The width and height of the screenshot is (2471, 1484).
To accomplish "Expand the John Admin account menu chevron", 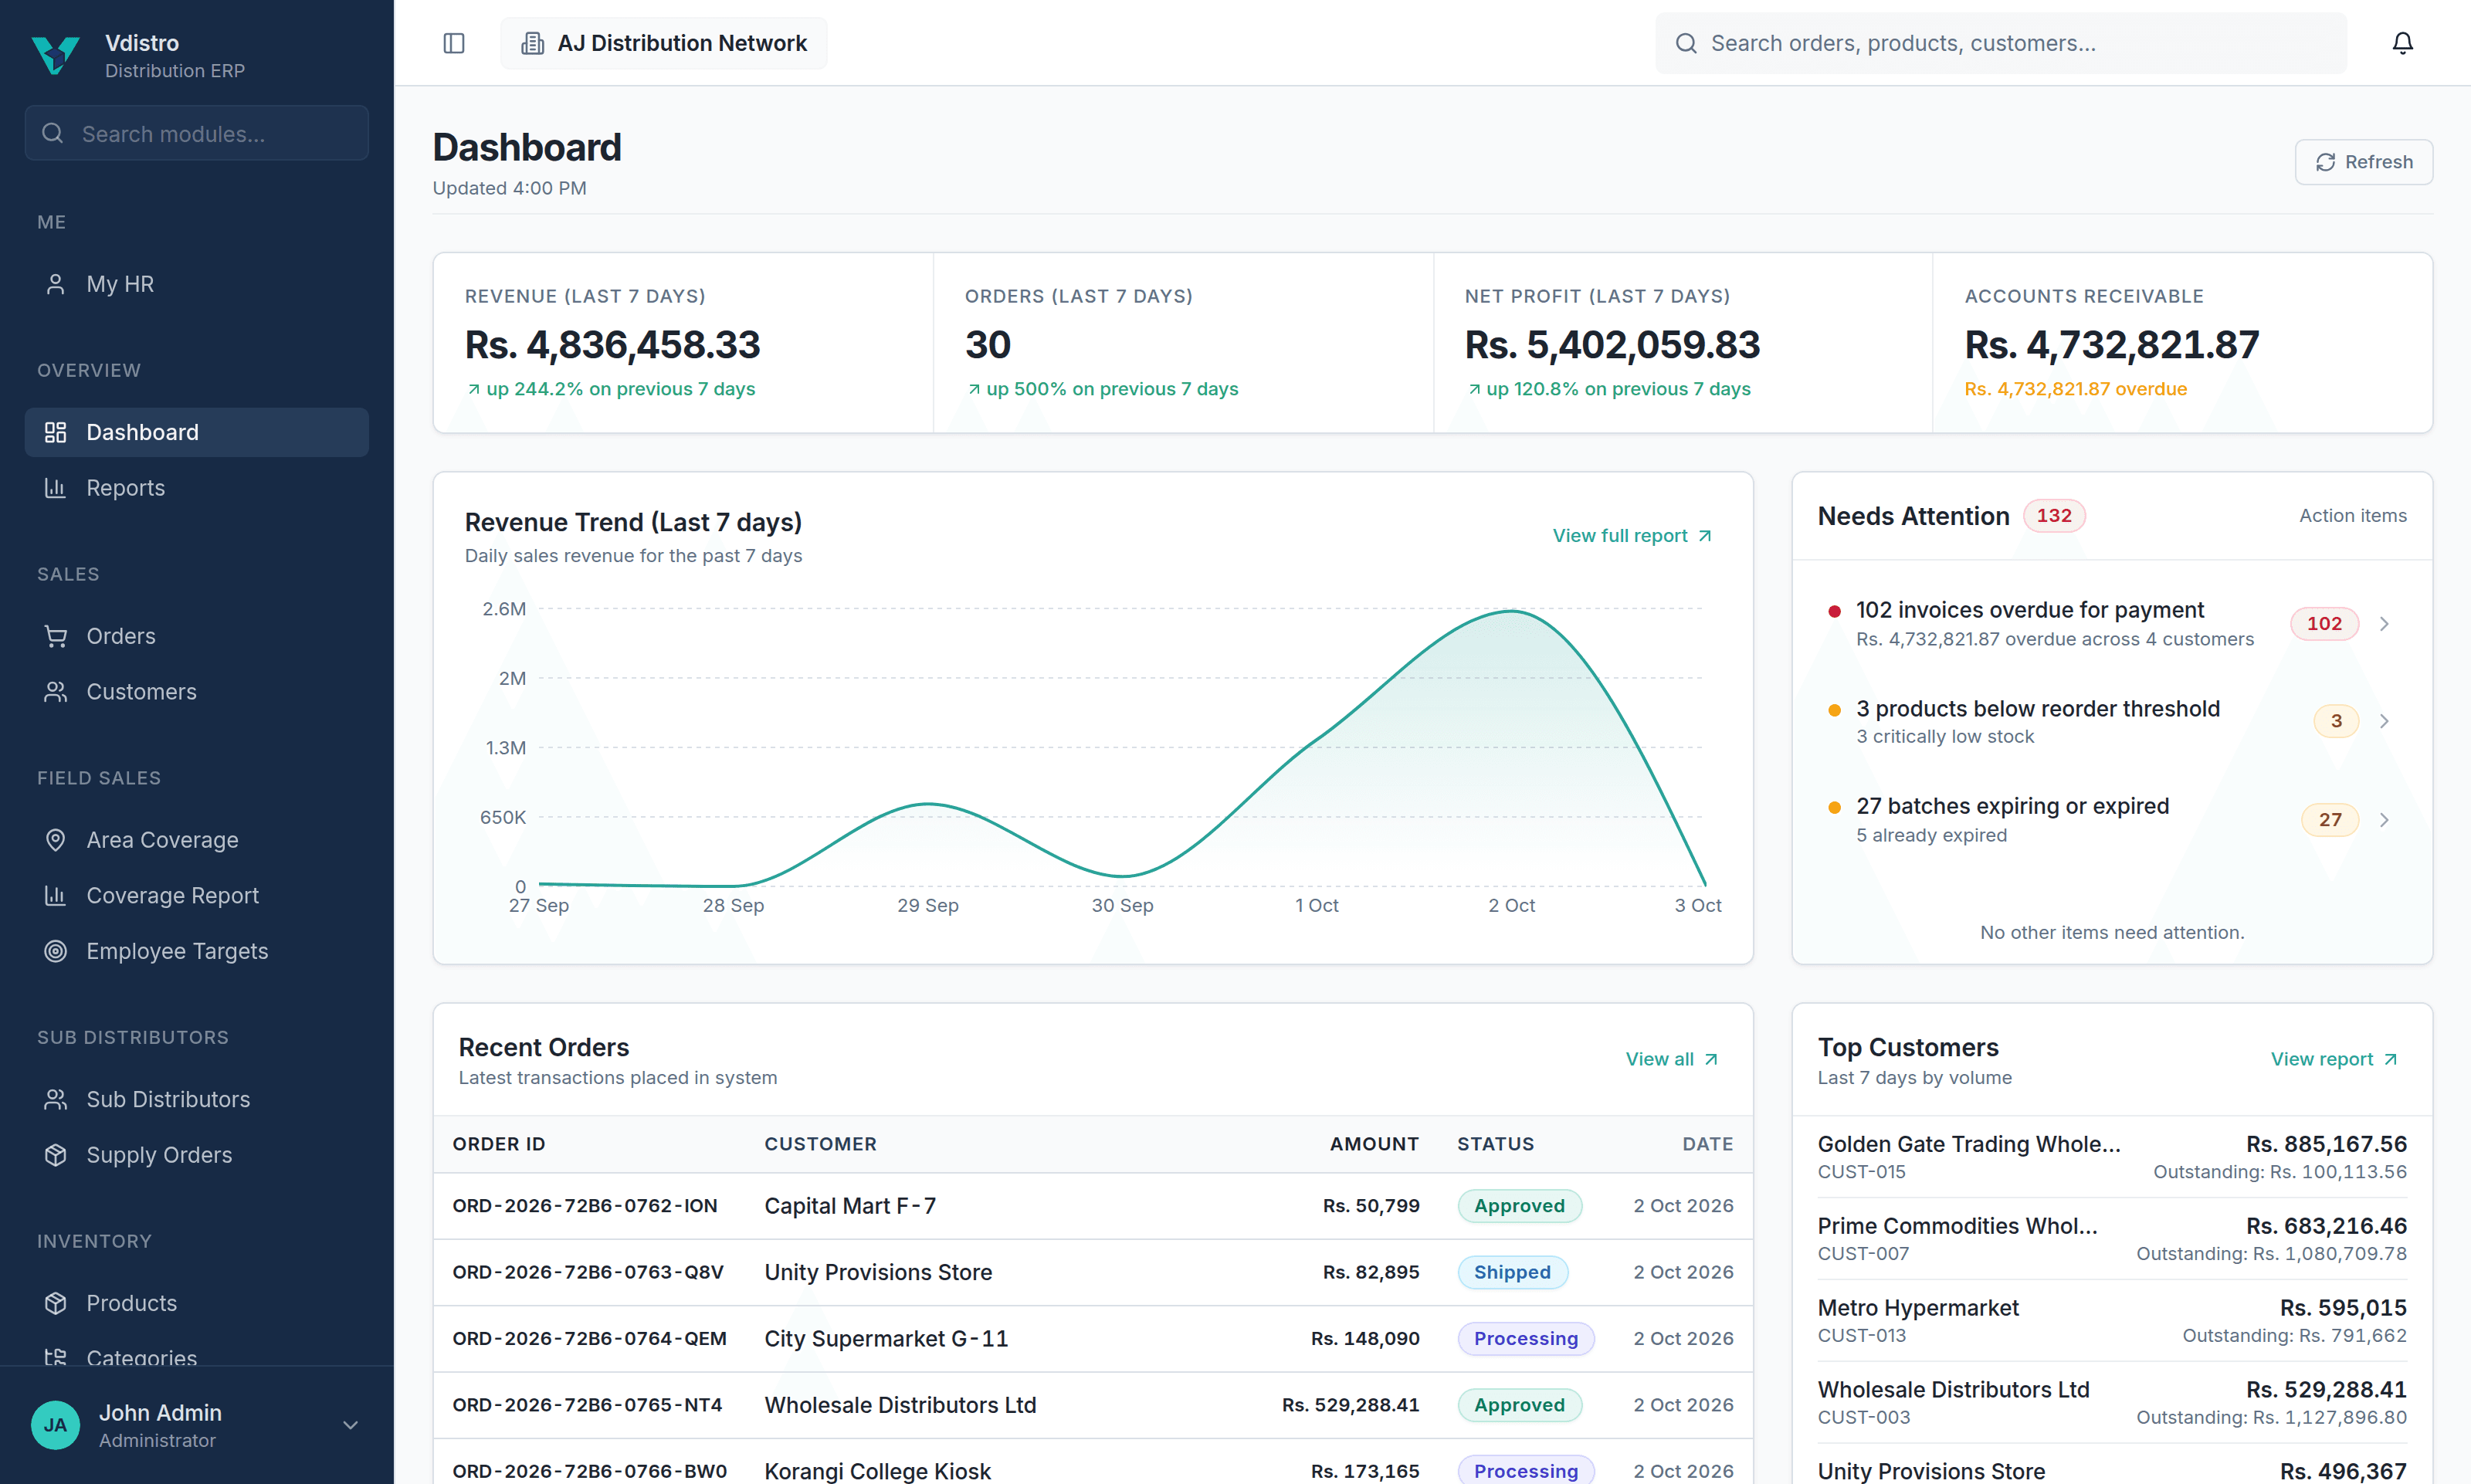I will click(351, 1425).
